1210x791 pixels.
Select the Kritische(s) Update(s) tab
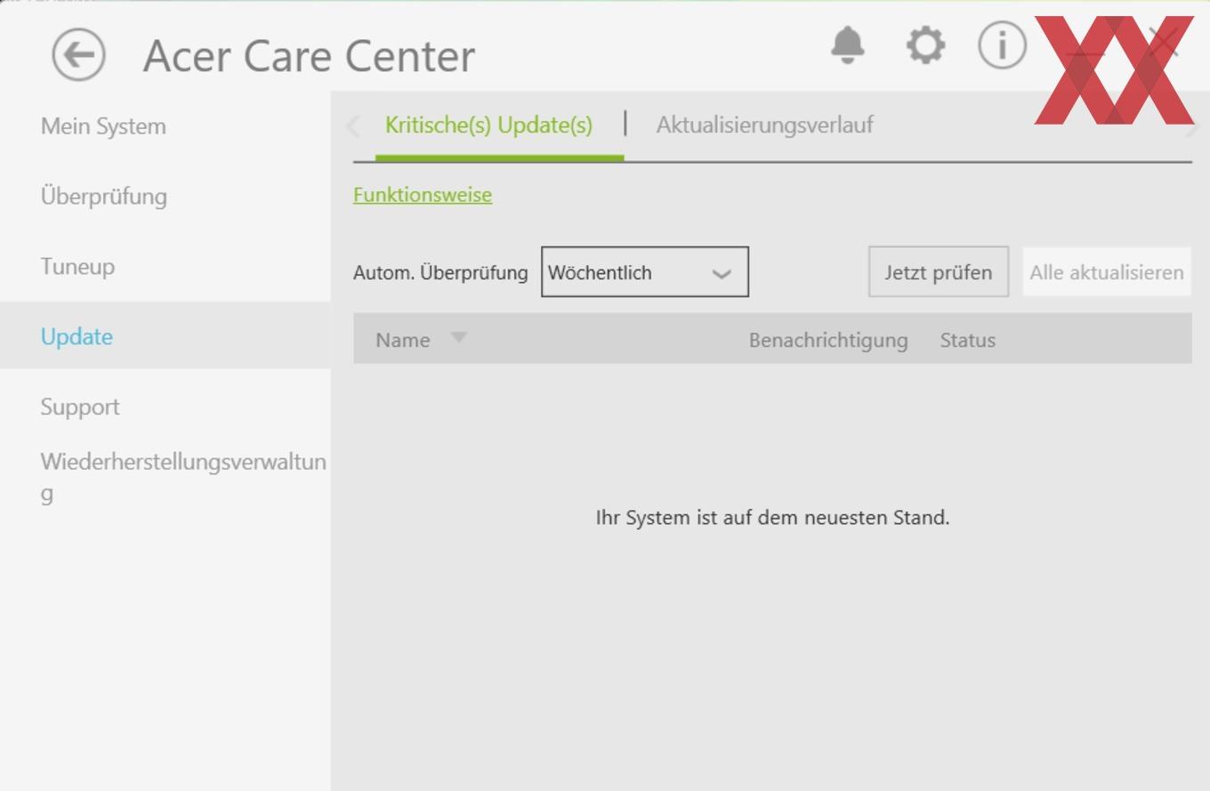[x=488, y=125]
